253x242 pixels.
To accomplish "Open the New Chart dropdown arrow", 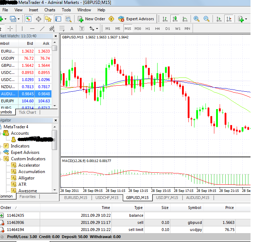I will click(x=5, y=19).
